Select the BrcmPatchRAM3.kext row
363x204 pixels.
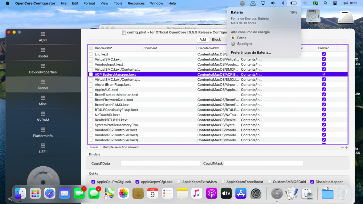(x=218, y=105)
